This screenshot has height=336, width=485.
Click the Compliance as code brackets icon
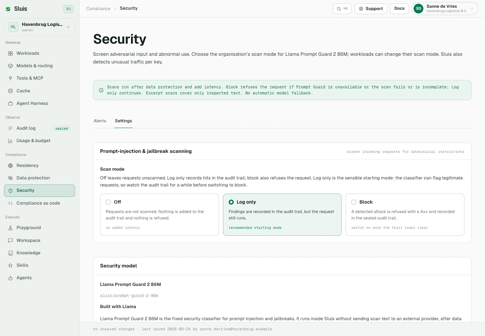[x=10, y=203]
